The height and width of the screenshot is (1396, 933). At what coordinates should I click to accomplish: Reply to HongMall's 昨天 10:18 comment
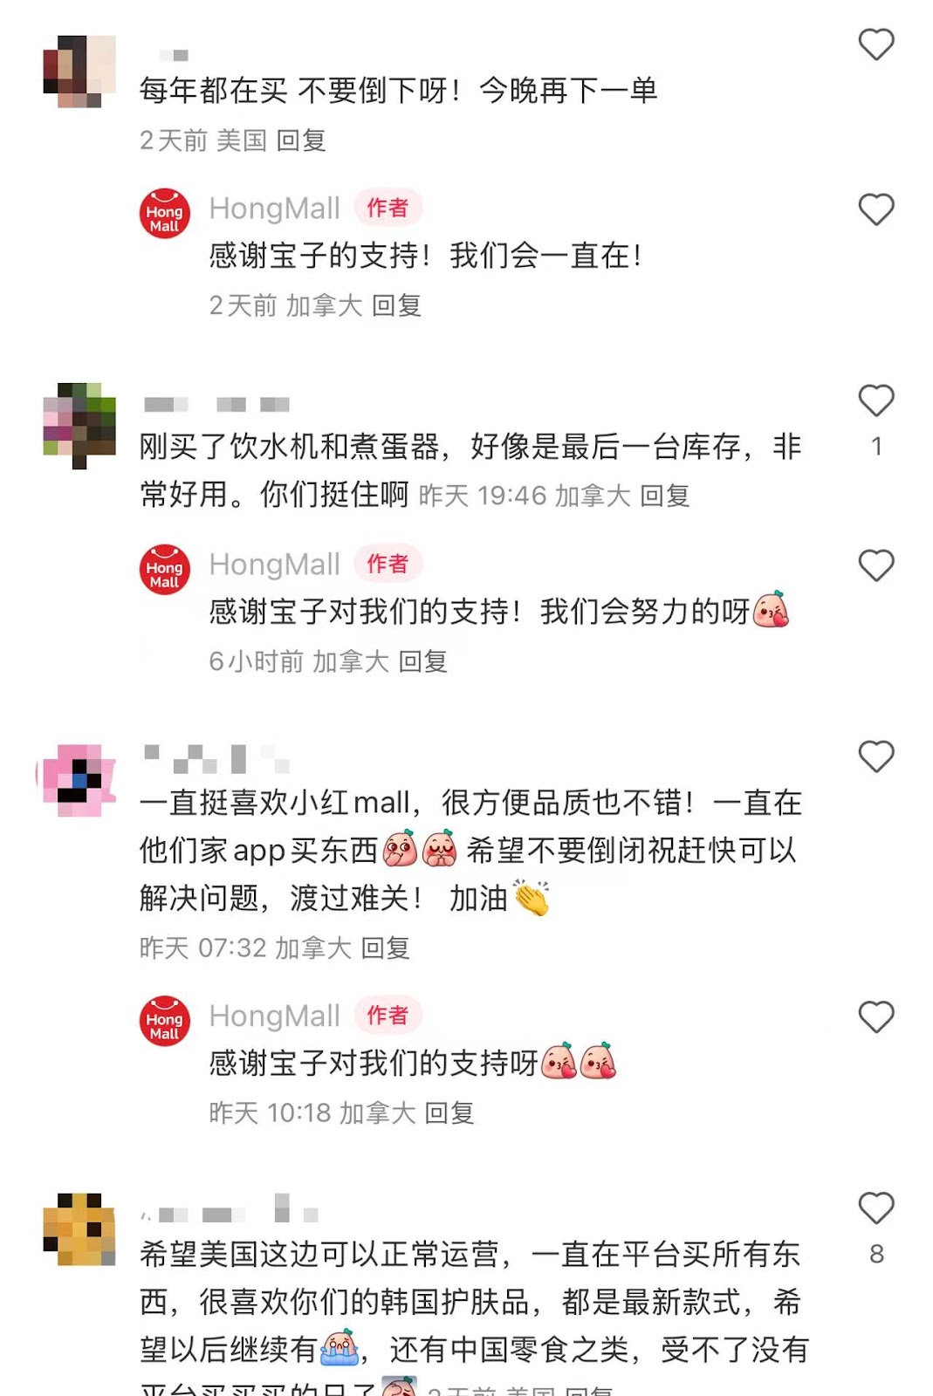click(x=449, y=1113)
